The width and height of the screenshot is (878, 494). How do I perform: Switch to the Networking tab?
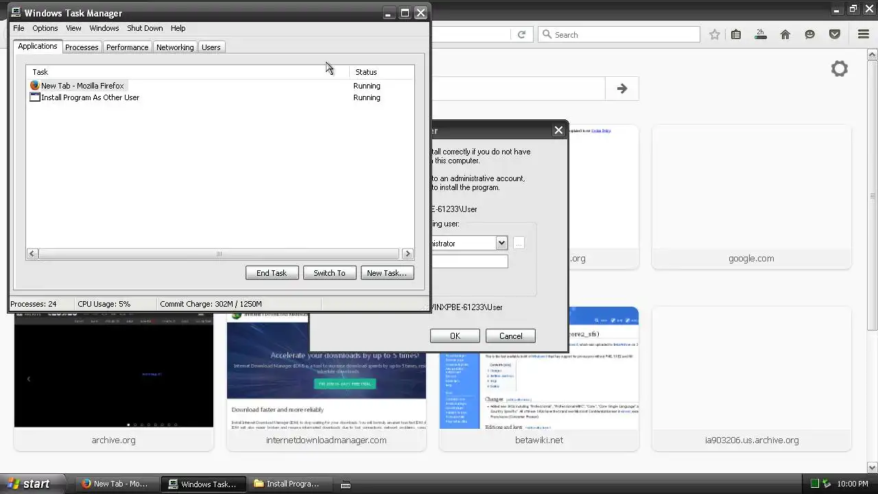(x=175, y=47)
